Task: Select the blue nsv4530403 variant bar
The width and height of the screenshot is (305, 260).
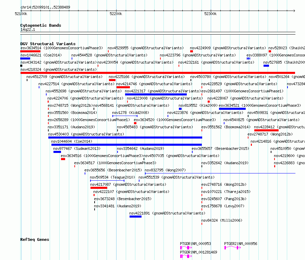Action: 125,138
